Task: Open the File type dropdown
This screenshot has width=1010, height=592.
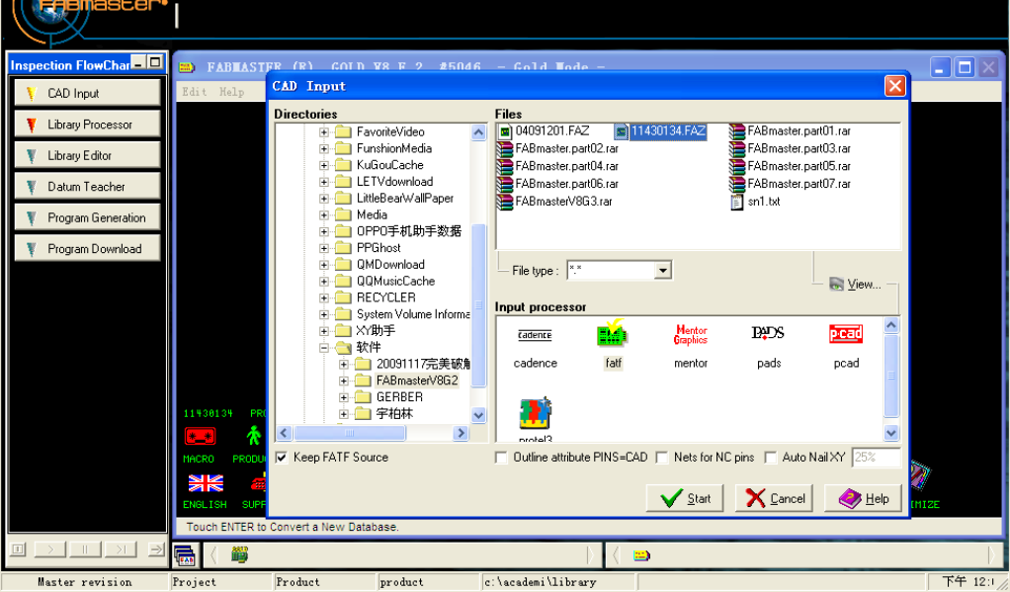Action: [x=663, y=271]
